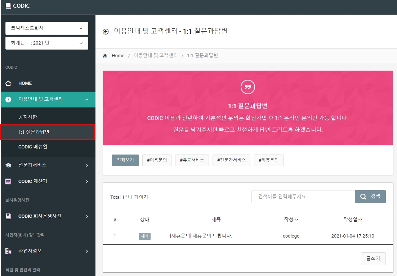
Task: Click the 검색 search button
Action: (370, 197)
